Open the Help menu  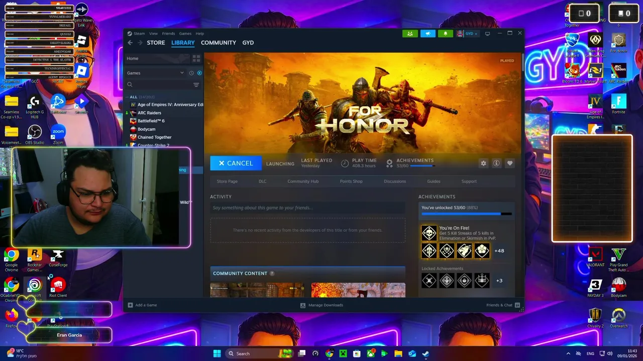(199, 34)
